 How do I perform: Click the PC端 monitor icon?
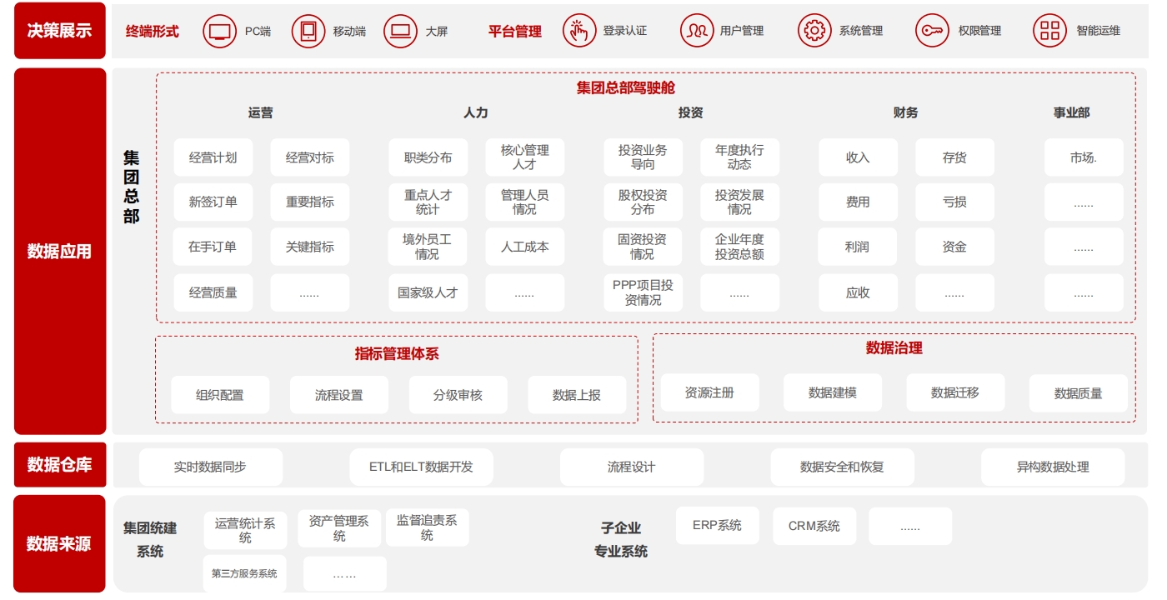coord(220,32)
